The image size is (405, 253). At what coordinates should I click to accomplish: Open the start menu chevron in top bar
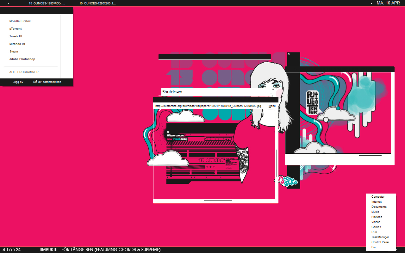[8, 3]
